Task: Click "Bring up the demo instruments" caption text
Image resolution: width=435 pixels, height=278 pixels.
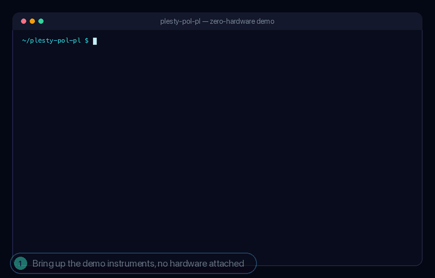Action: (x=94, y=264)
